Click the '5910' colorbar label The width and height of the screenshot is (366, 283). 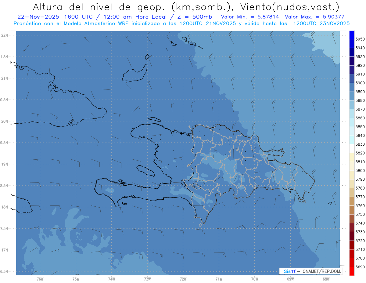[360, 74]
